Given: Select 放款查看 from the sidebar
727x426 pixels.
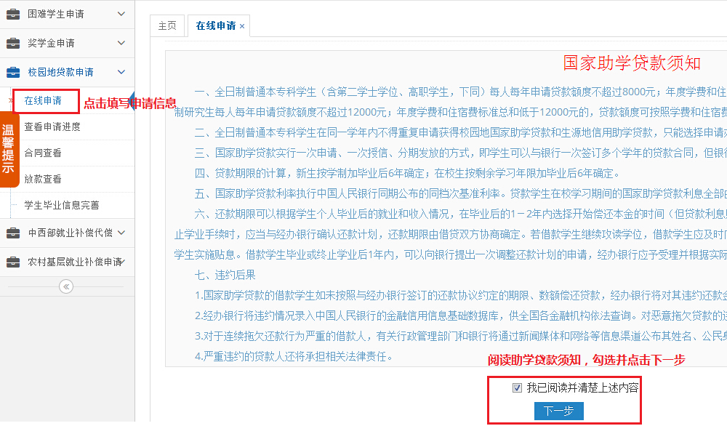Looking at the screenshot, I should pyautogui.click(x=43, y=179).
